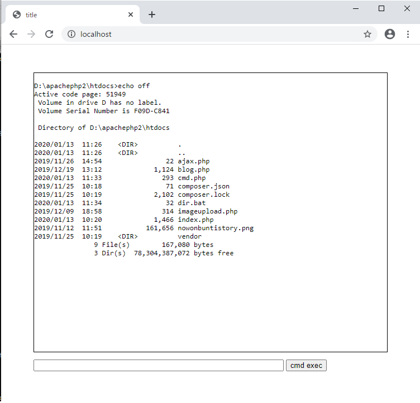Open a new tab with the plus button
This screenshot has height=403, width=420.
tap(152, 14)
